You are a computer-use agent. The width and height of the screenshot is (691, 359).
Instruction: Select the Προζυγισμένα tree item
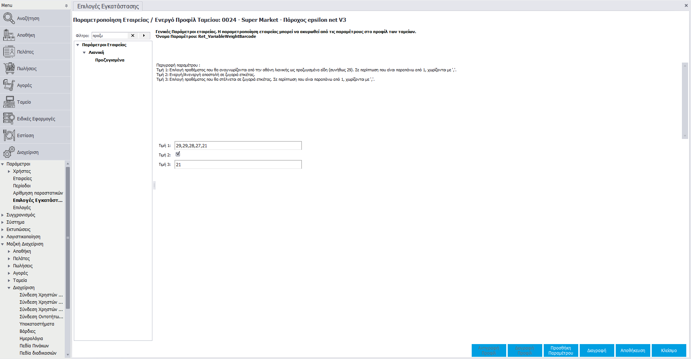(x=110, y=60)
